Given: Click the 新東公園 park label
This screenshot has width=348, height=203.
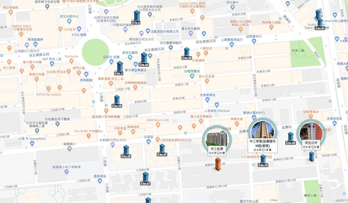Looking at the screenshot, I should 298,50.
